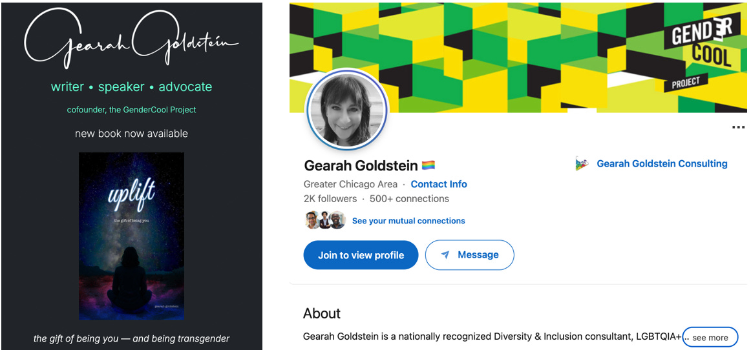Click cofounder, the GenderCool Project text
This screenshot has height=350, width=751.
tap(132, 110)
